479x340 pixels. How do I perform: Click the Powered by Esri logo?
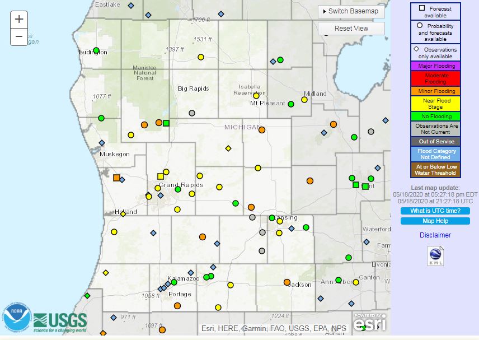pos(370,322)
